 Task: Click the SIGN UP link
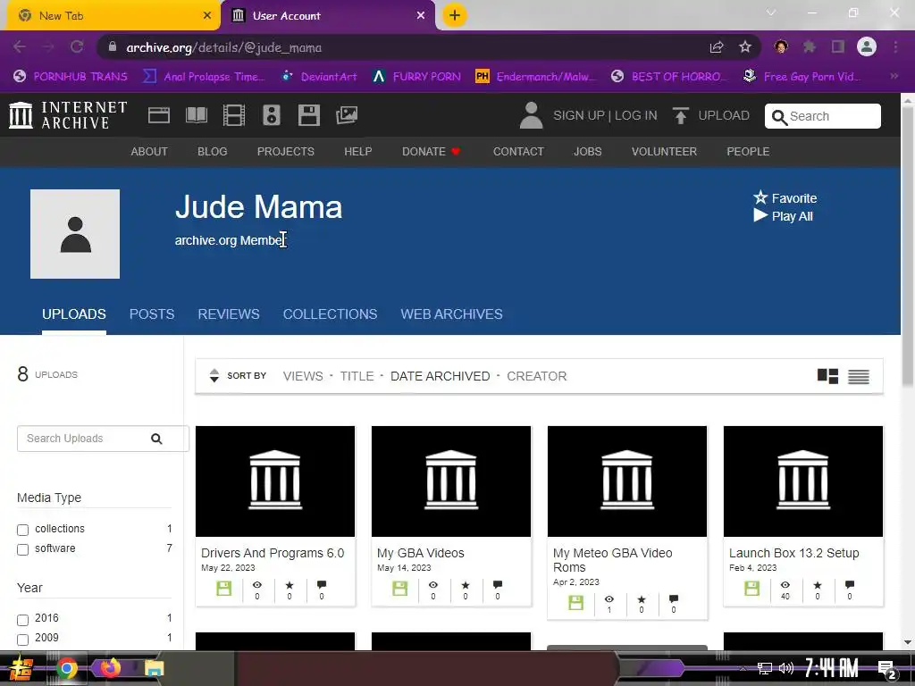pos(578,115)
